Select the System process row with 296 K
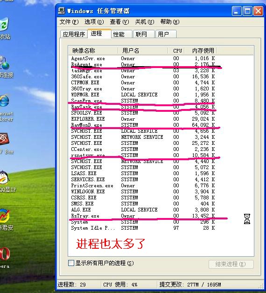Viewport: 266px width, 293px height. coord(143,222)
